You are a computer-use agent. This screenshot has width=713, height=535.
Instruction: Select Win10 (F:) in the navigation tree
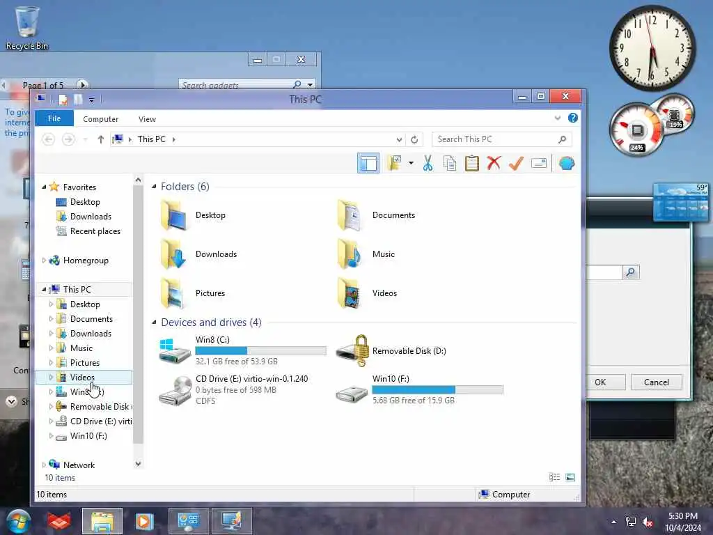coord(81,436)
